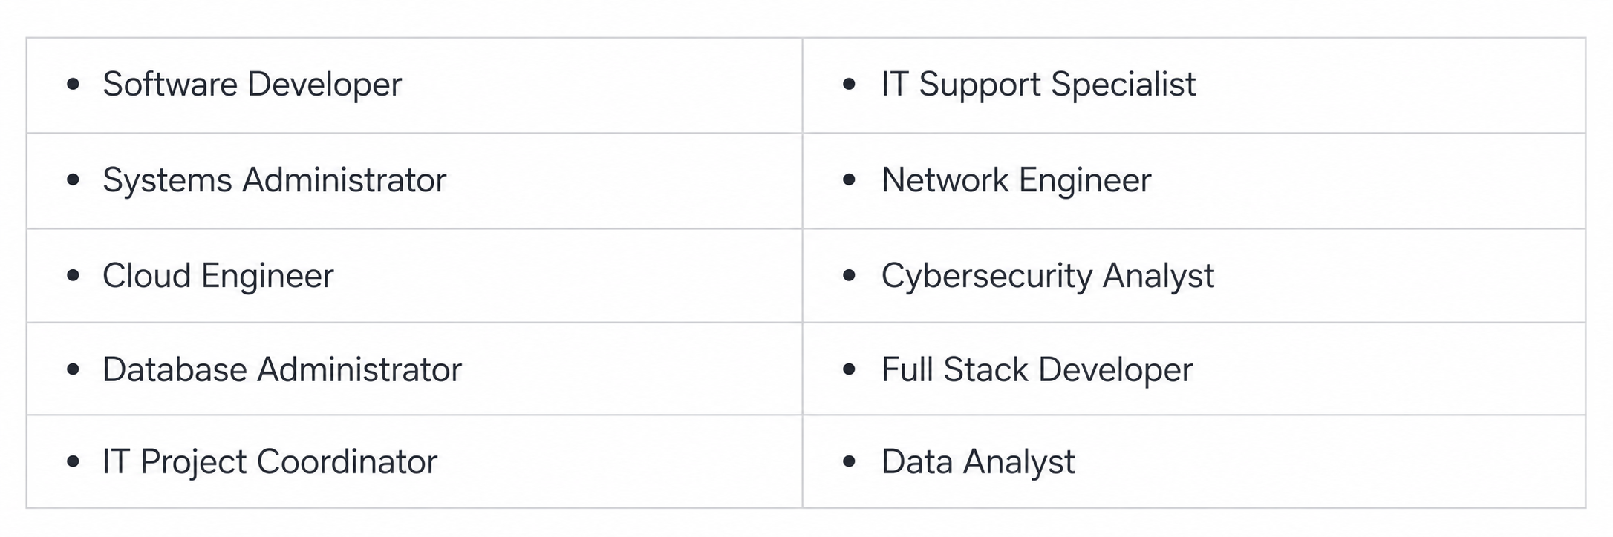Viewport: 1613px width, 537px height.
Task: Click the bullet before Cybersecurity Analyst
Action: [x=850, y=276]
